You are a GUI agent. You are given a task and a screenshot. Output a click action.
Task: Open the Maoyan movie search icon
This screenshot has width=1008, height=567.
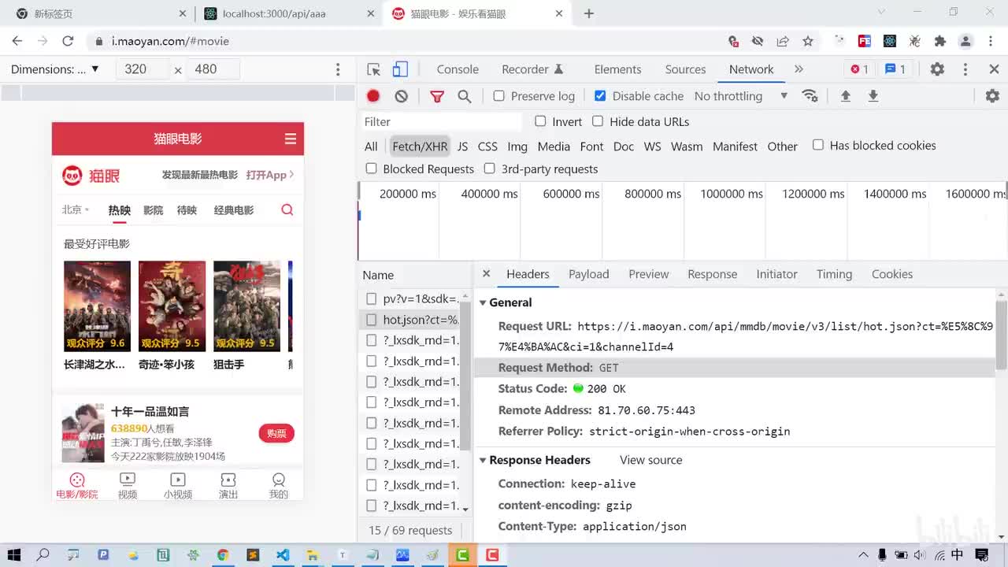point(287,209)
